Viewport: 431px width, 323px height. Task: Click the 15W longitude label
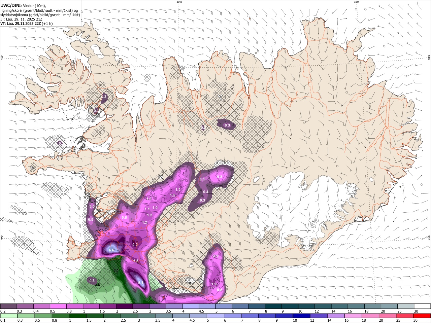357,2
